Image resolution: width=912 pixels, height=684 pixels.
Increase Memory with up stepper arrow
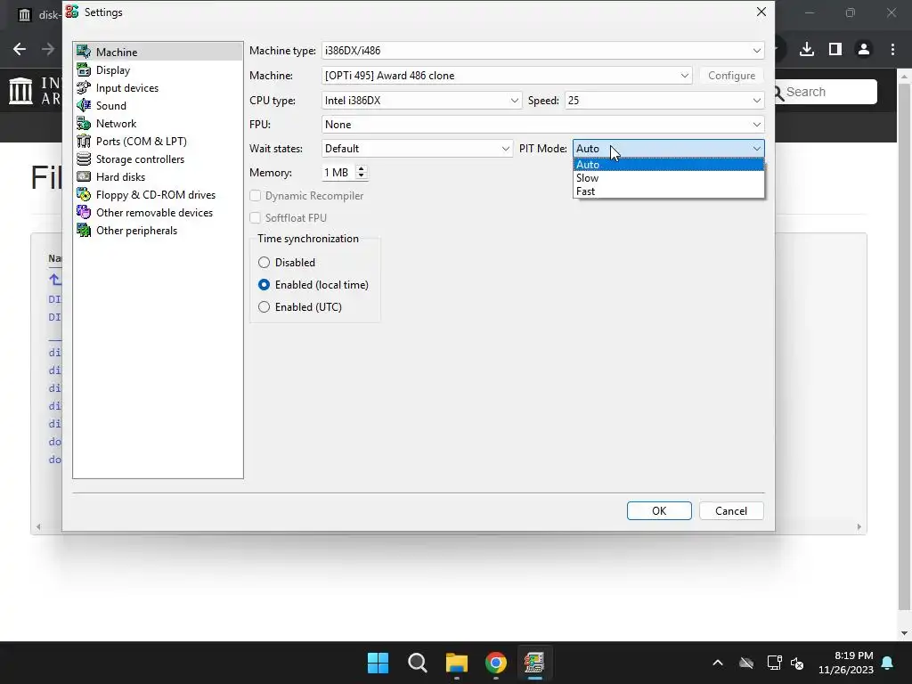coord(362,168)
